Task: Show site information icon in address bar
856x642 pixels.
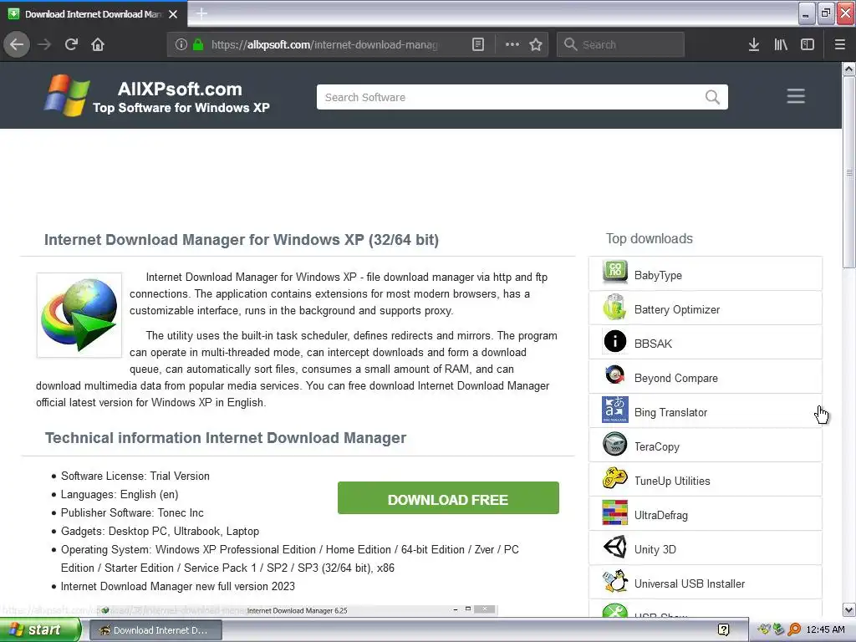Action: coord(181,44)
